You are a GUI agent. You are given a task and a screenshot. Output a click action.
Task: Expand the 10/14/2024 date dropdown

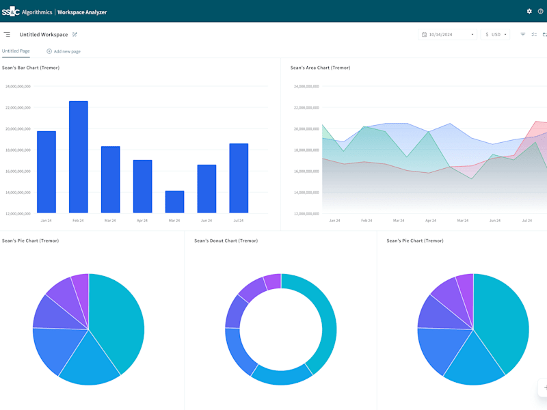pos(447,35)
